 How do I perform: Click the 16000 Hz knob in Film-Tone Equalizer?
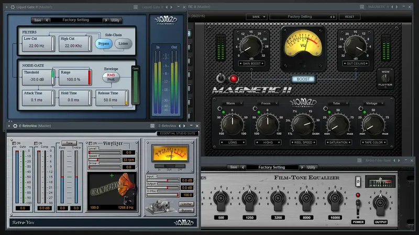[335, 199]
